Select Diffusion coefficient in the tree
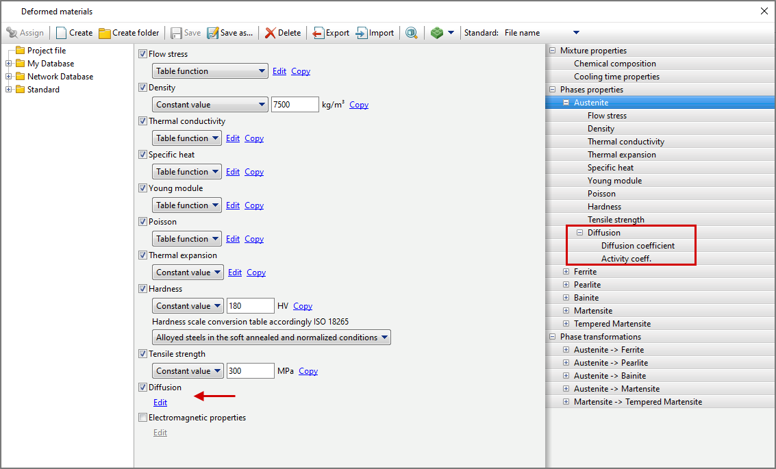This screenshot has height=469, width=776. click(638, 246)
